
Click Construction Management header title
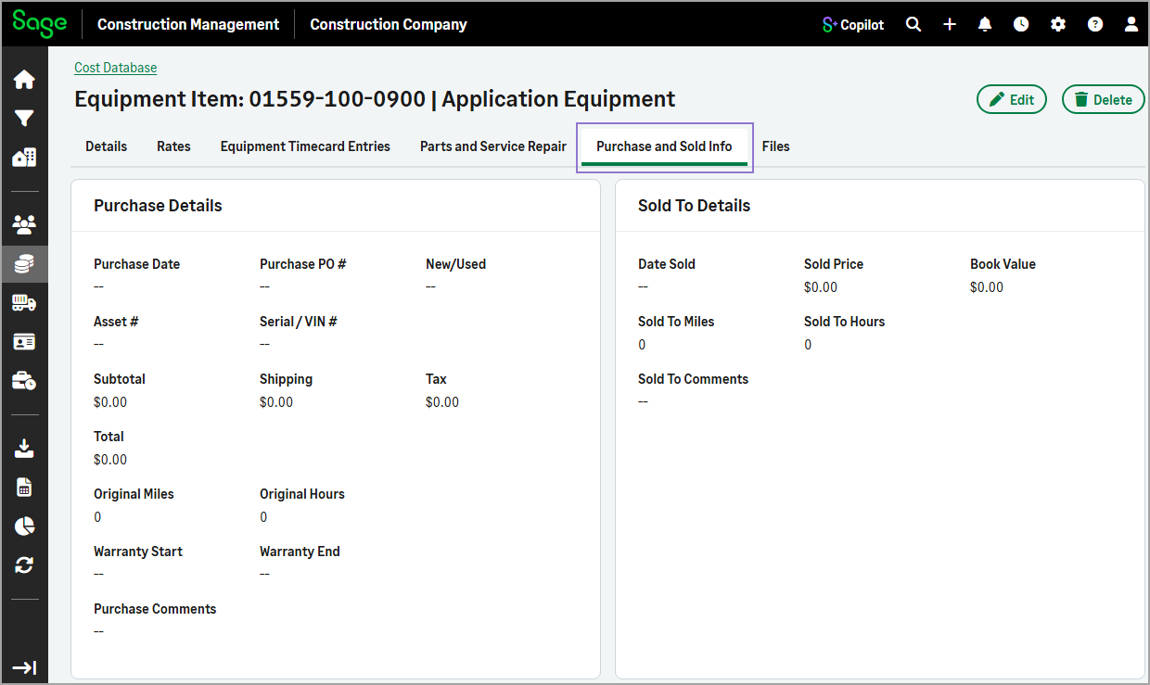click(188, 25)
